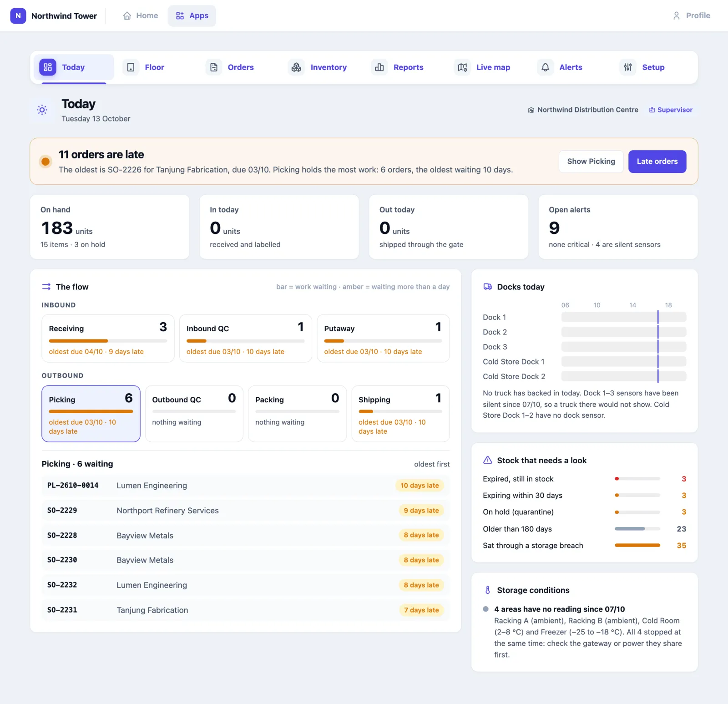The image size is (728, 704).
Task: Click the Orders document icon
Action: [x=214, y=67]
